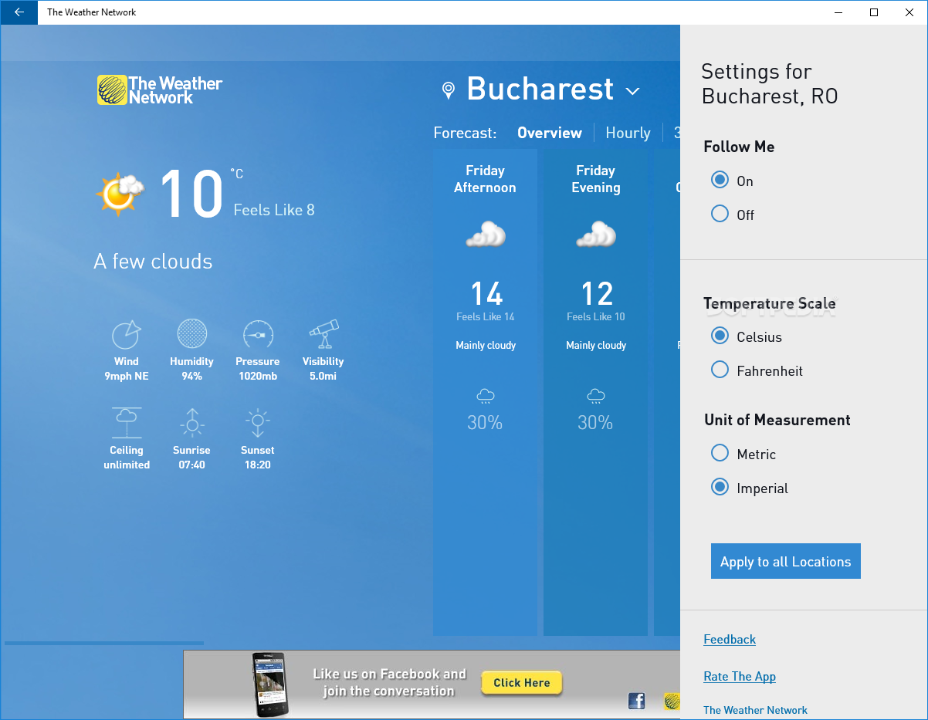Click the 30% under Friday Afternoon
This screenshot has height=720, width=928.
pos(485,423)
